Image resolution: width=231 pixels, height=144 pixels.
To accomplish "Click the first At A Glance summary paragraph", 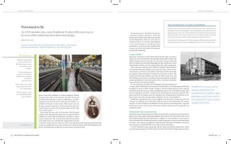I will click(x=24, y=64).
